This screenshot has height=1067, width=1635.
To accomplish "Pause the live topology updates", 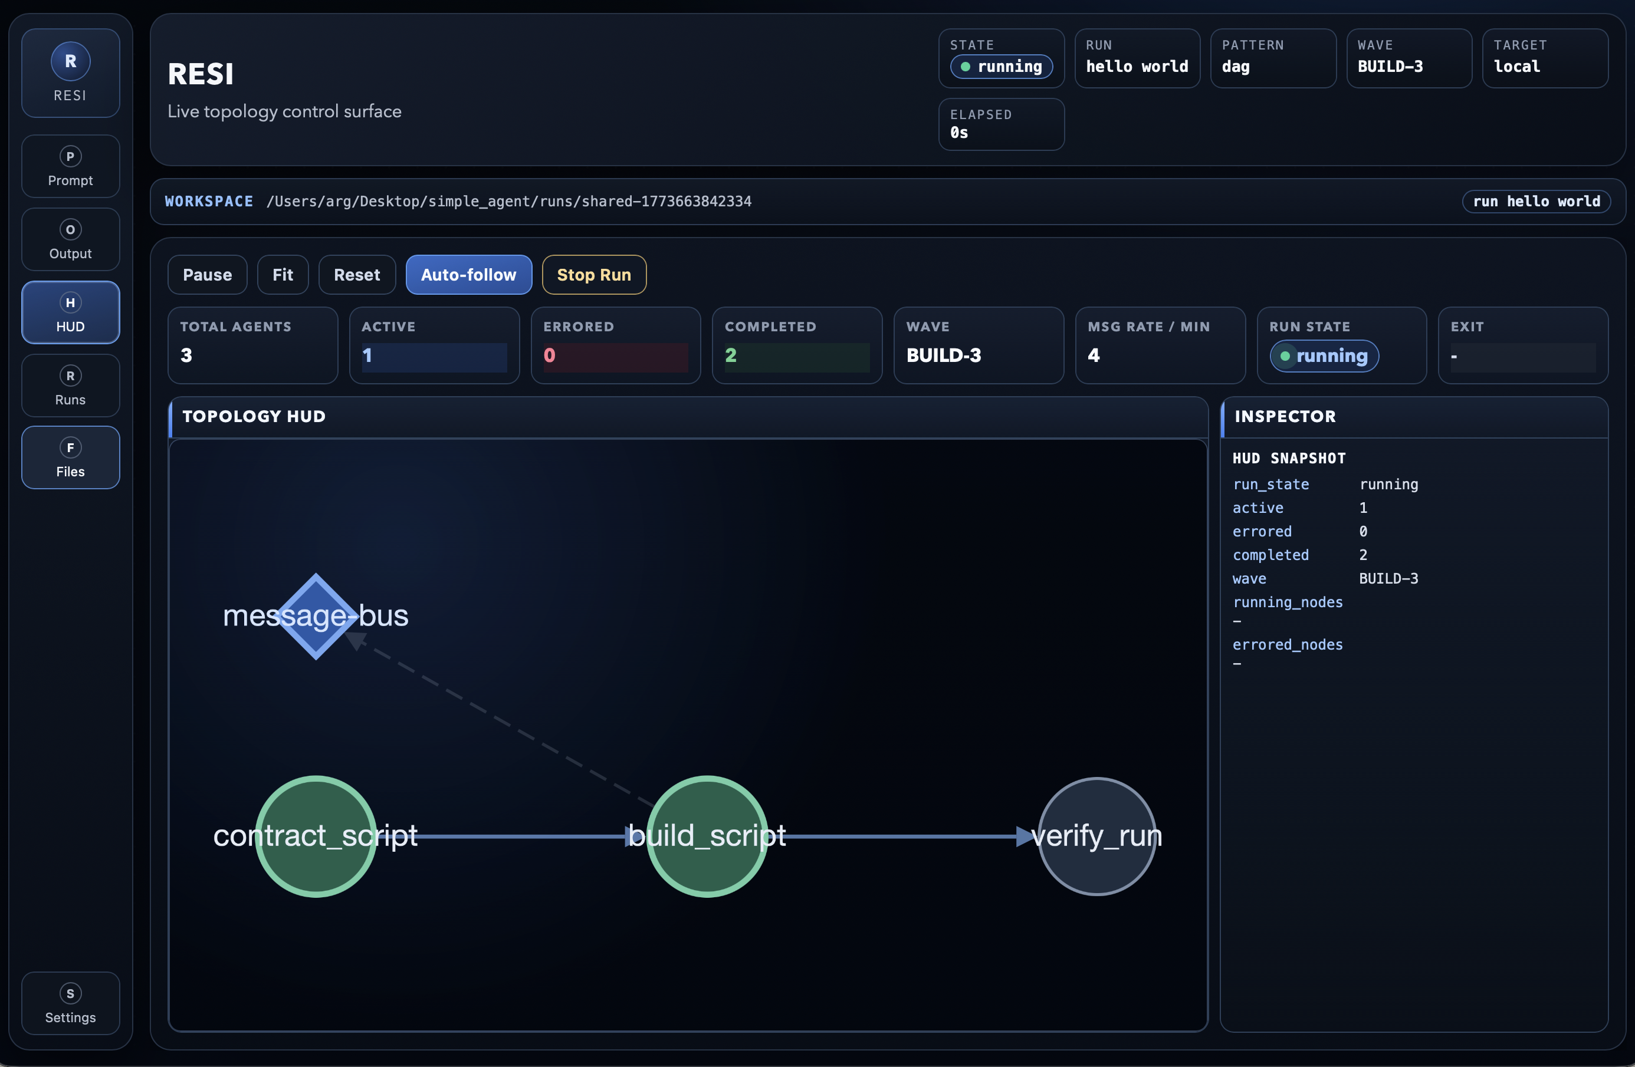I will pos(207,275).
